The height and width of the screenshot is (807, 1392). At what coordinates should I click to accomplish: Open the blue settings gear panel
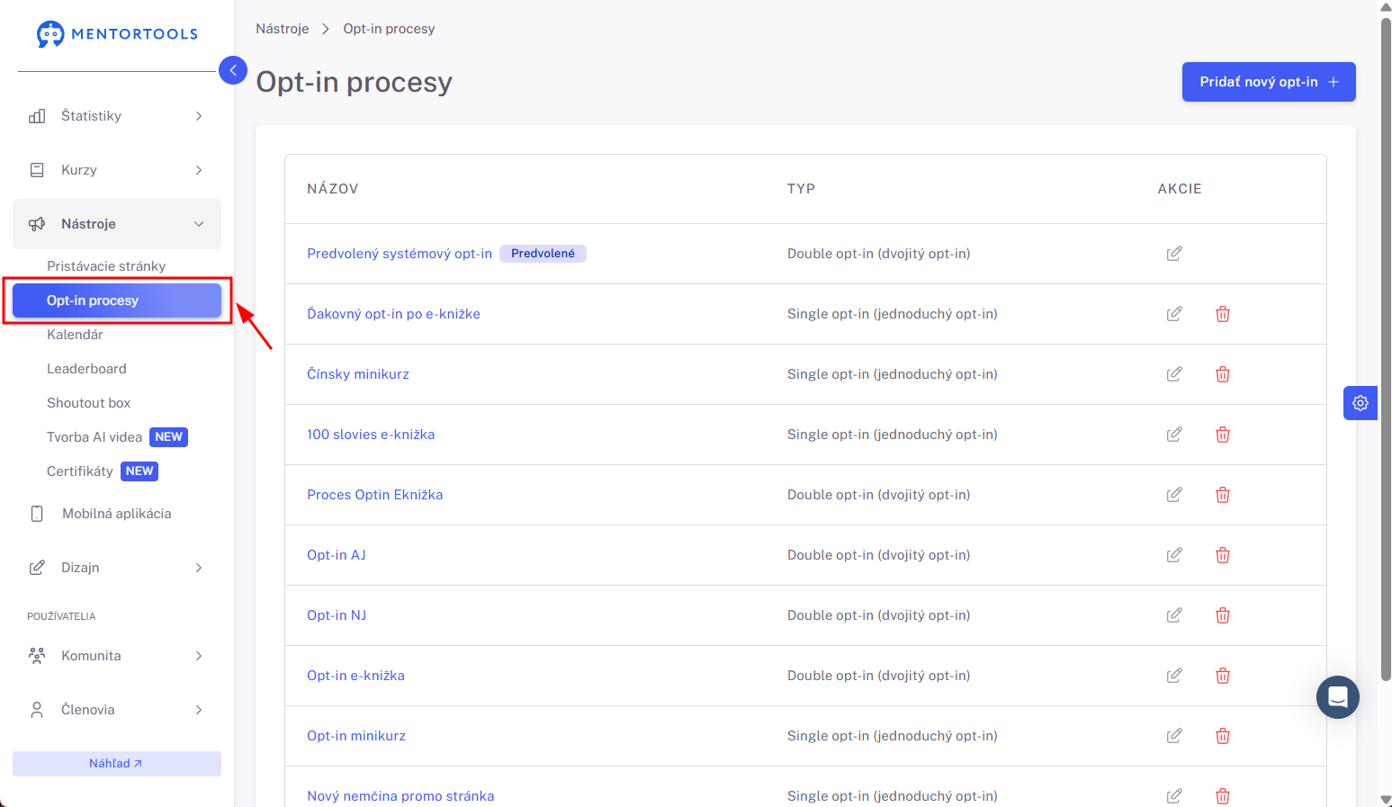click(x=1361, y=403)
